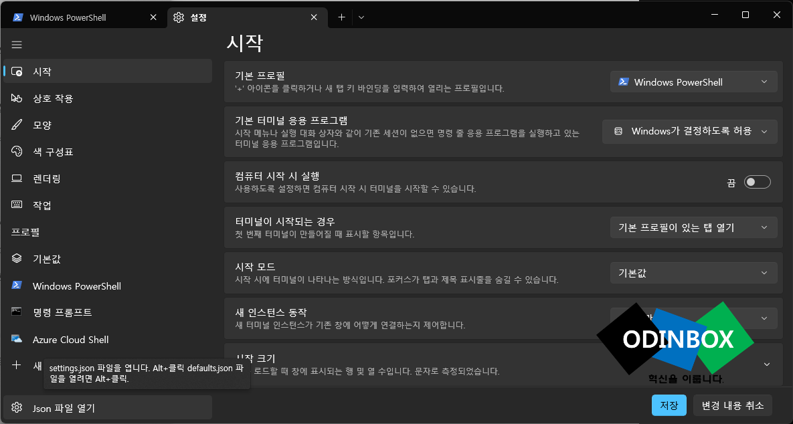
Task: Click the 기본 프로필 setting title
Action: (x=260, y=76)
